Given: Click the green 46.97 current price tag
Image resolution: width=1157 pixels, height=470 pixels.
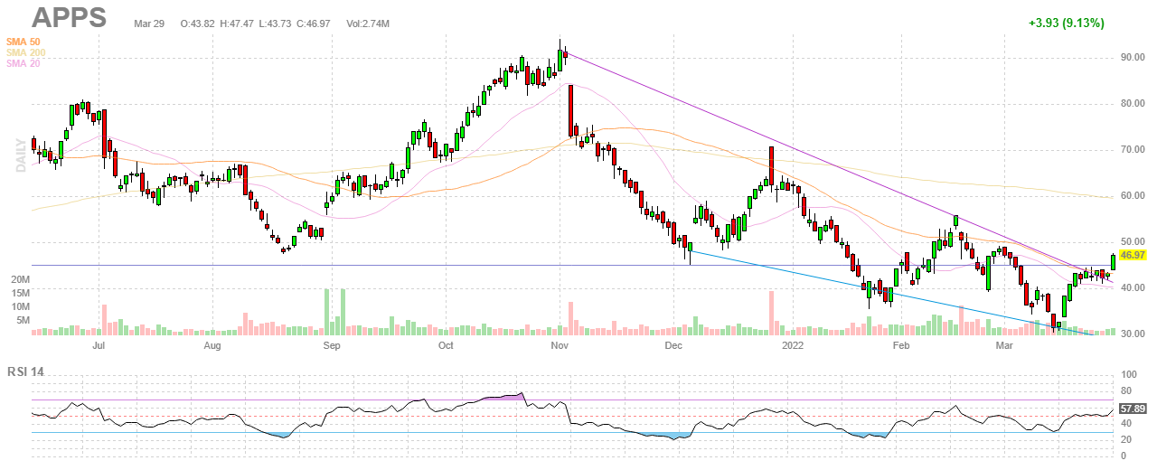Looking at the screenshot, I should tap(1133, 256).
